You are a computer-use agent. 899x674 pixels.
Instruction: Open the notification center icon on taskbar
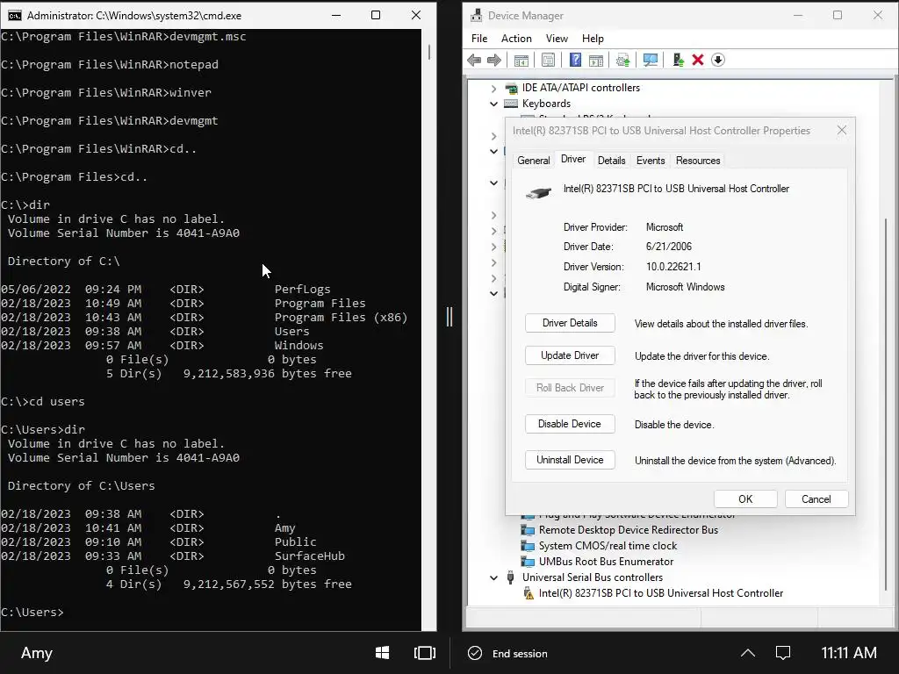(783, 653)
